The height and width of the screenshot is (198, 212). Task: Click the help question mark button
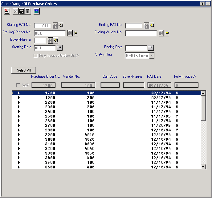[x=202, y=4]
